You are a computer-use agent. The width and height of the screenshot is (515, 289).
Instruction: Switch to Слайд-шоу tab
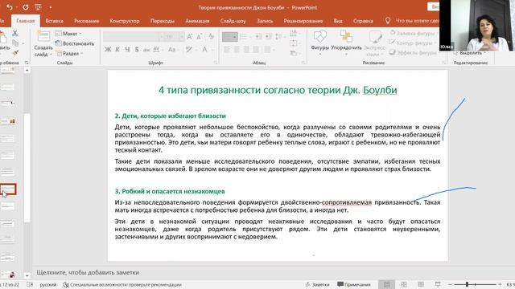pos(233,21)
